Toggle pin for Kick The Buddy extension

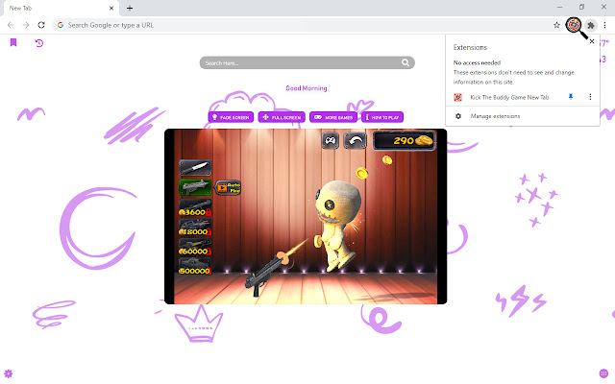(x=571, y=97)
